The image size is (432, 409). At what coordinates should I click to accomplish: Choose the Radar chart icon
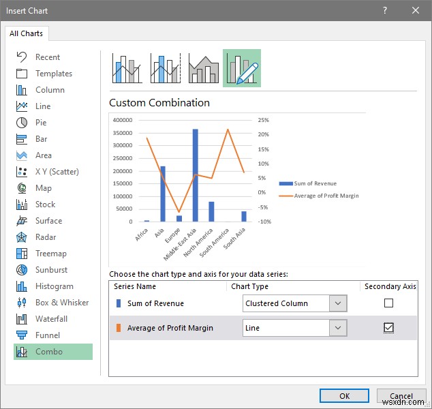[x=22, y=237]
